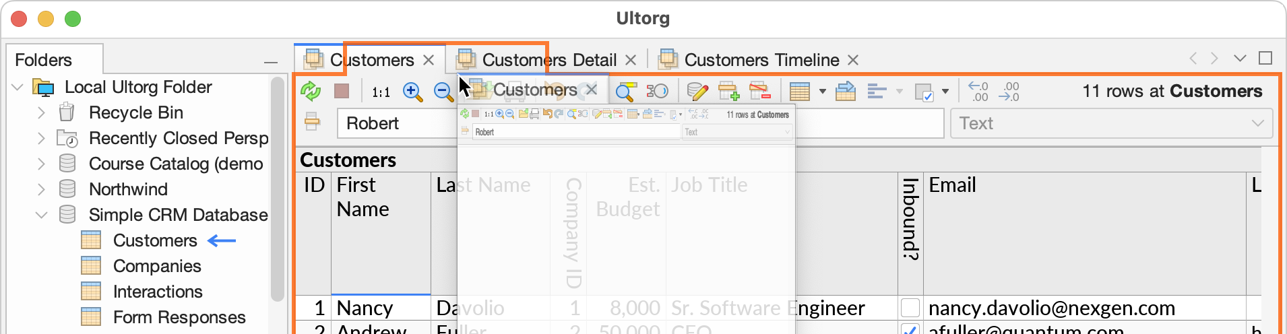Click the ID column header
This screenshot has width=1287, height=334.
(313, 234)
